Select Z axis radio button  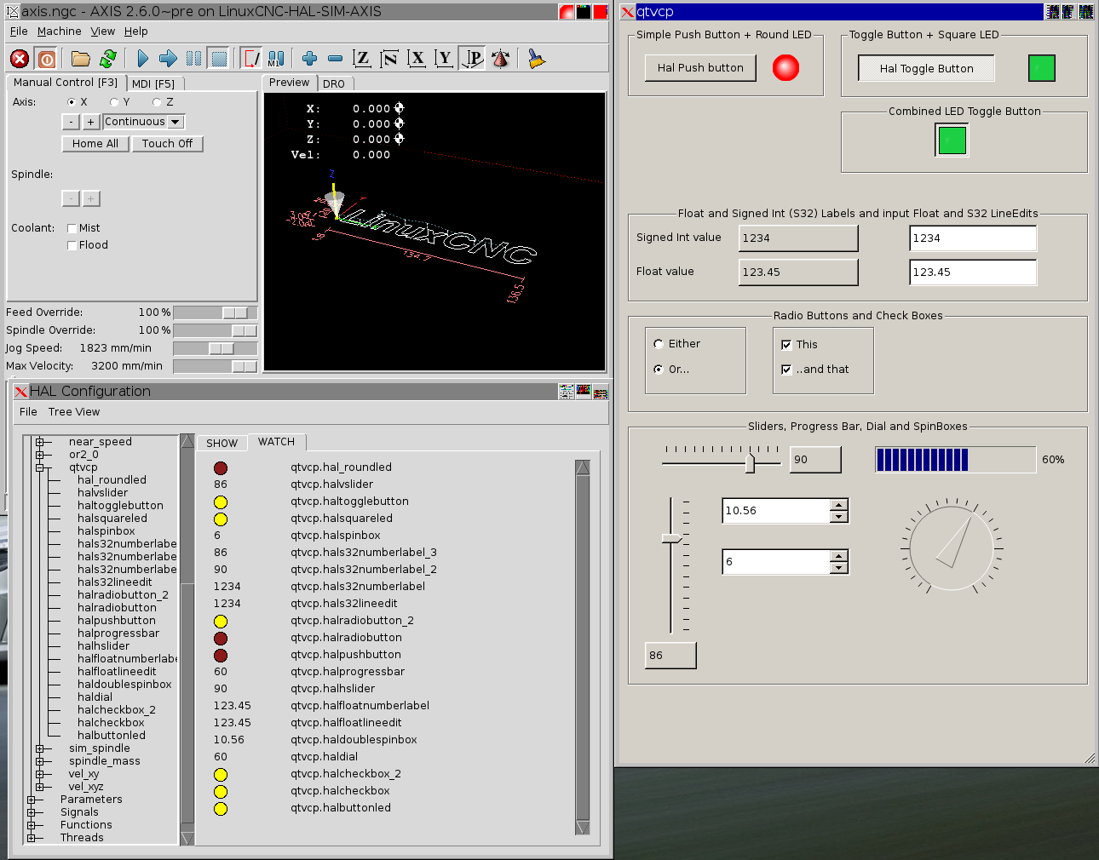157,102
